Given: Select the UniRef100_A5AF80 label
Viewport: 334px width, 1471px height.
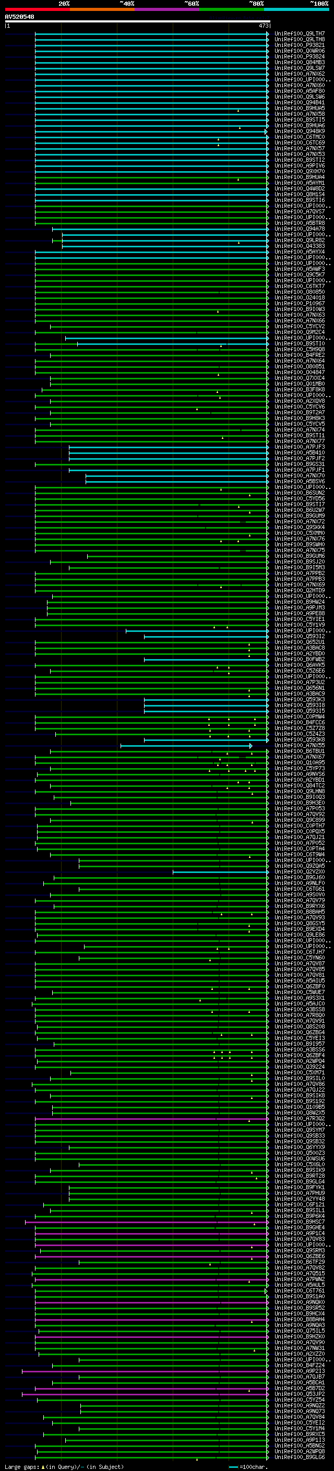Looking at the screenshot, I should pos(299,91).
